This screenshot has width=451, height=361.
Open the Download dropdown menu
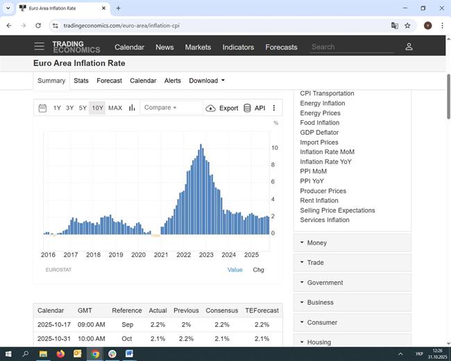point(207,81)
